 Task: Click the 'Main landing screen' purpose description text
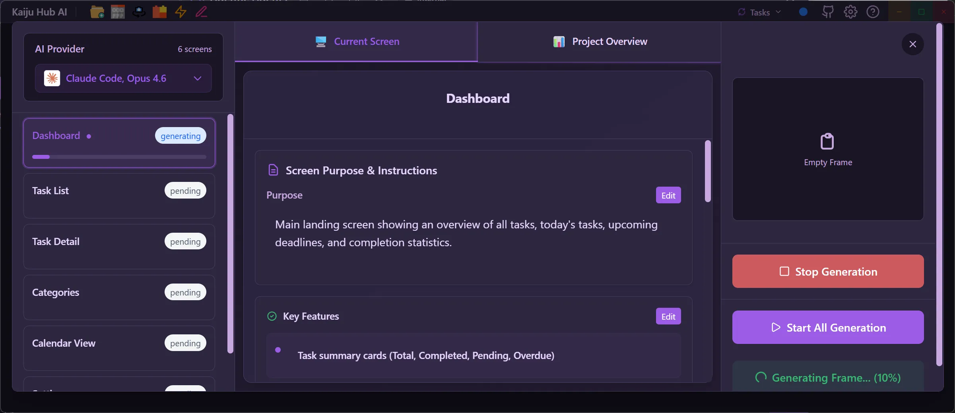pos(466,234)
